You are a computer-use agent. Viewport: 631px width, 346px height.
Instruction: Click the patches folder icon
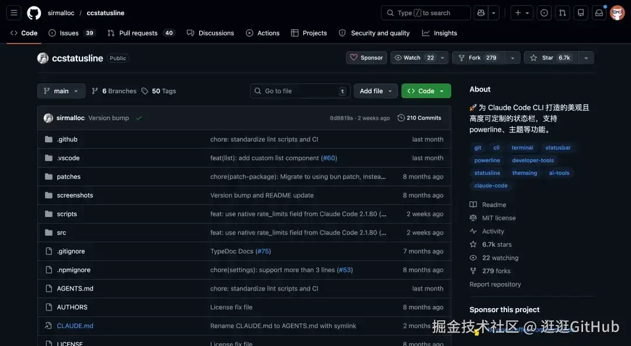coord(48,176)
